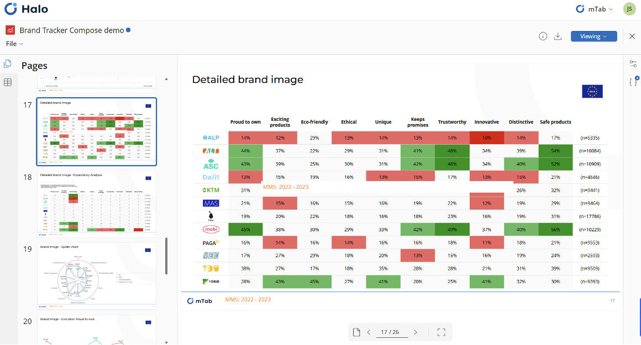Open the mTab account switcher dropdown
The width and height of the screenshot is (641, 345).
(x=594, y=9)
